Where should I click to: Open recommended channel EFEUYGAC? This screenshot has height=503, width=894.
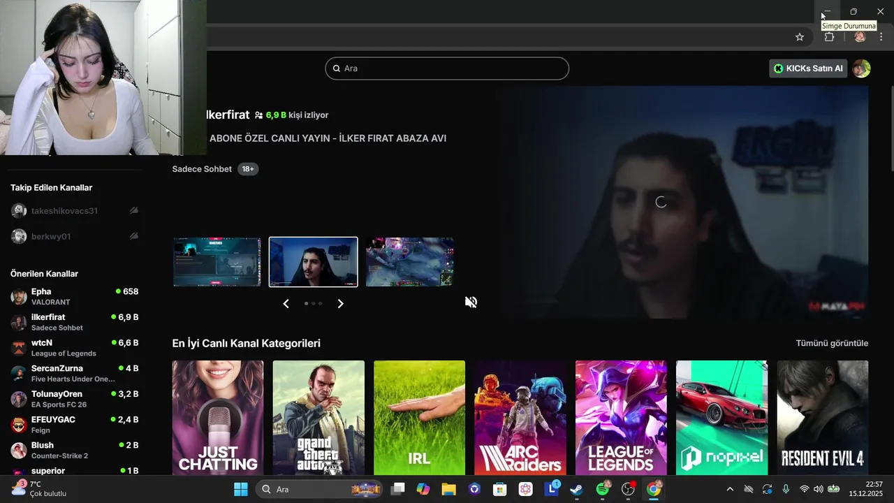(75, 425)
